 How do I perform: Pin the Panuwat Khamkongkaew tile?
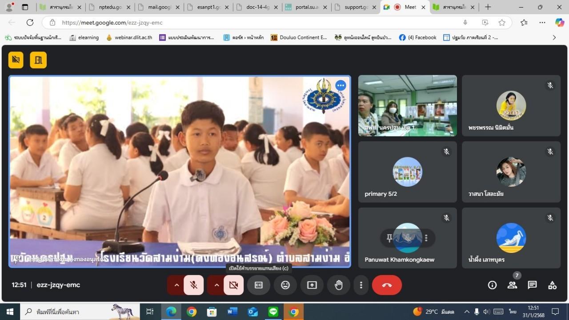(389, 238)
